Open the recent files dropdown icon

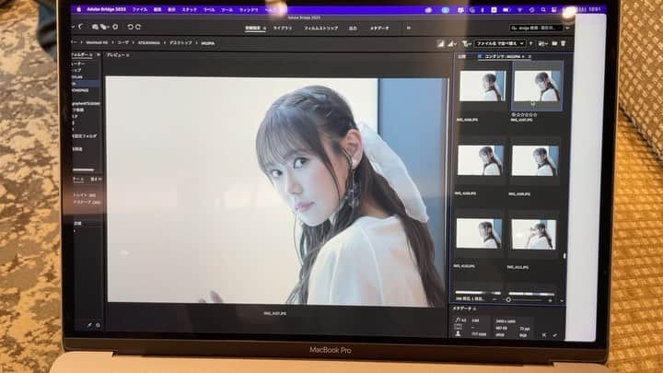543,43
